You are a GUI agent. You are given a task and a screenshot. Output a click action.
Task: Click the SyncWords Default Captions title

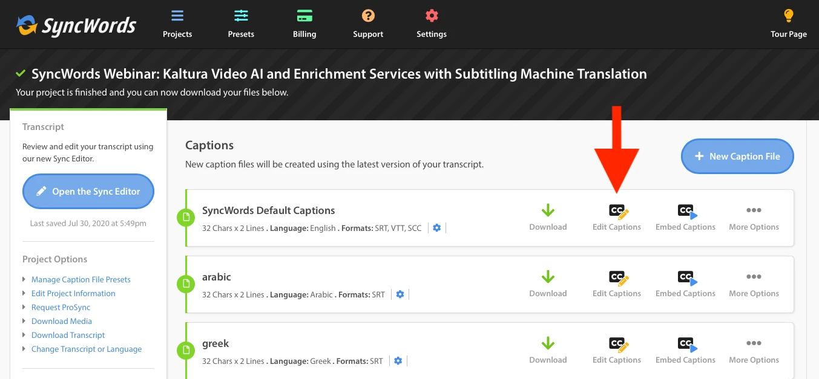coord(269,210)
